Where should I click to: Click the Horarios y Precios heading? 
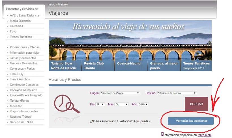click(65, 80)
